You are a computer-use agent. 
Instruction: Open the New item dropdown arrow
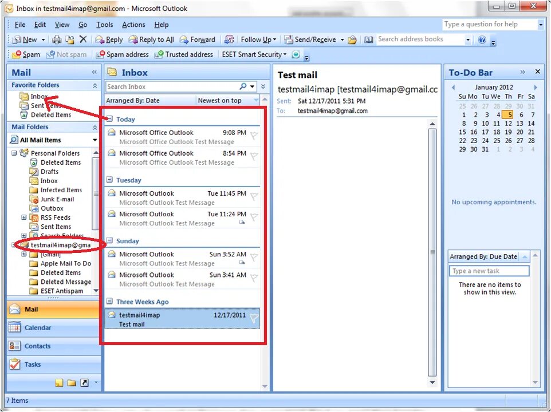tap(43, 40)
